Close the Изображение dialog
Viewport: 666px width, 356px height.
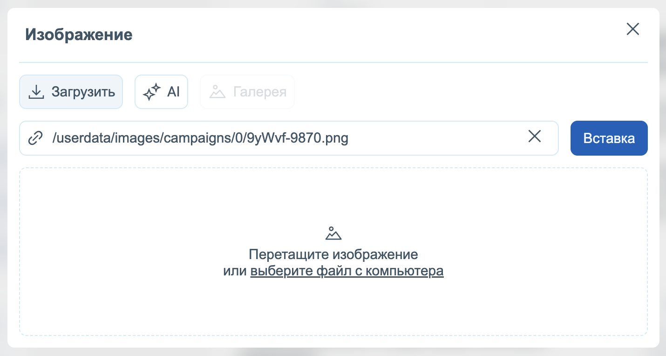point(632,29)
